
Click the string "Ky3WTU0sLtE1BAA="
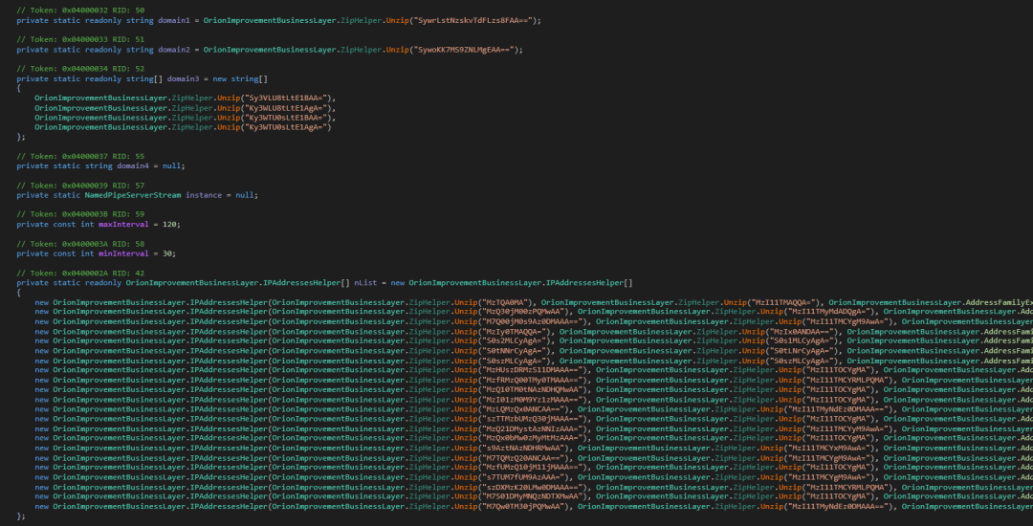(286, 118)
